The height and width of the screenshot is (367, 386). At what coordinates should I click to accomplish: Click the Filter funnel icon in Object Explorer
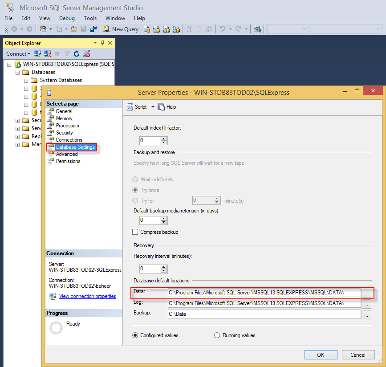coord(67,54)
